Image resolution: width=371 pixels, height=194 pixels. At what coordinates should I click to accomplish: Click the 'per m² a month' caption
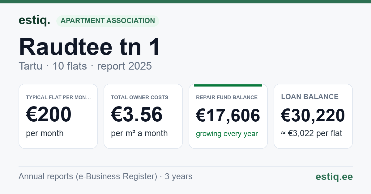pos(139,133)
